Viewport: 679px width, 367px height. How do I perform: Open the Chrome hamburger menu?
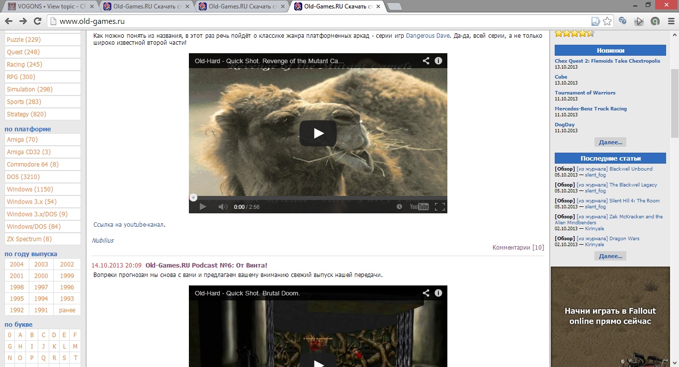tap(670, 21)
